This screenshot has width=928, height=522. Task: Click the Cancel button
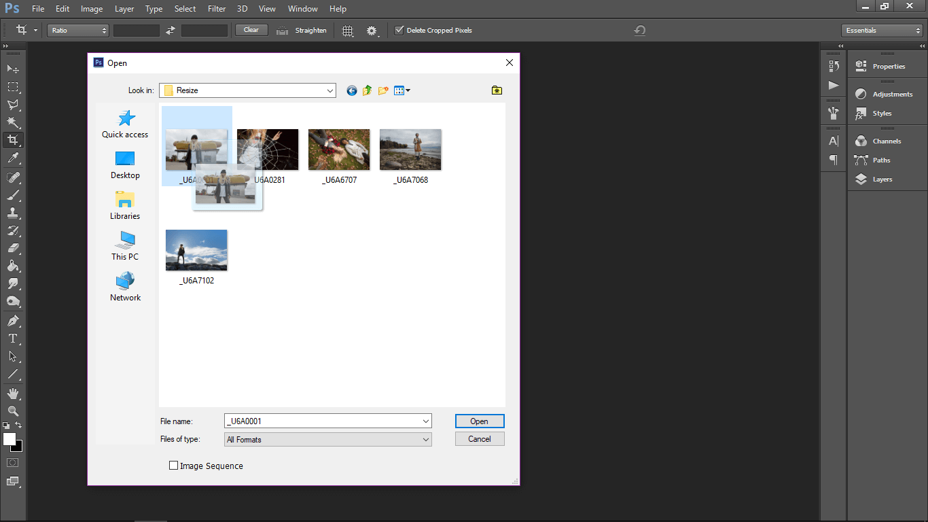tap(480, 438)
